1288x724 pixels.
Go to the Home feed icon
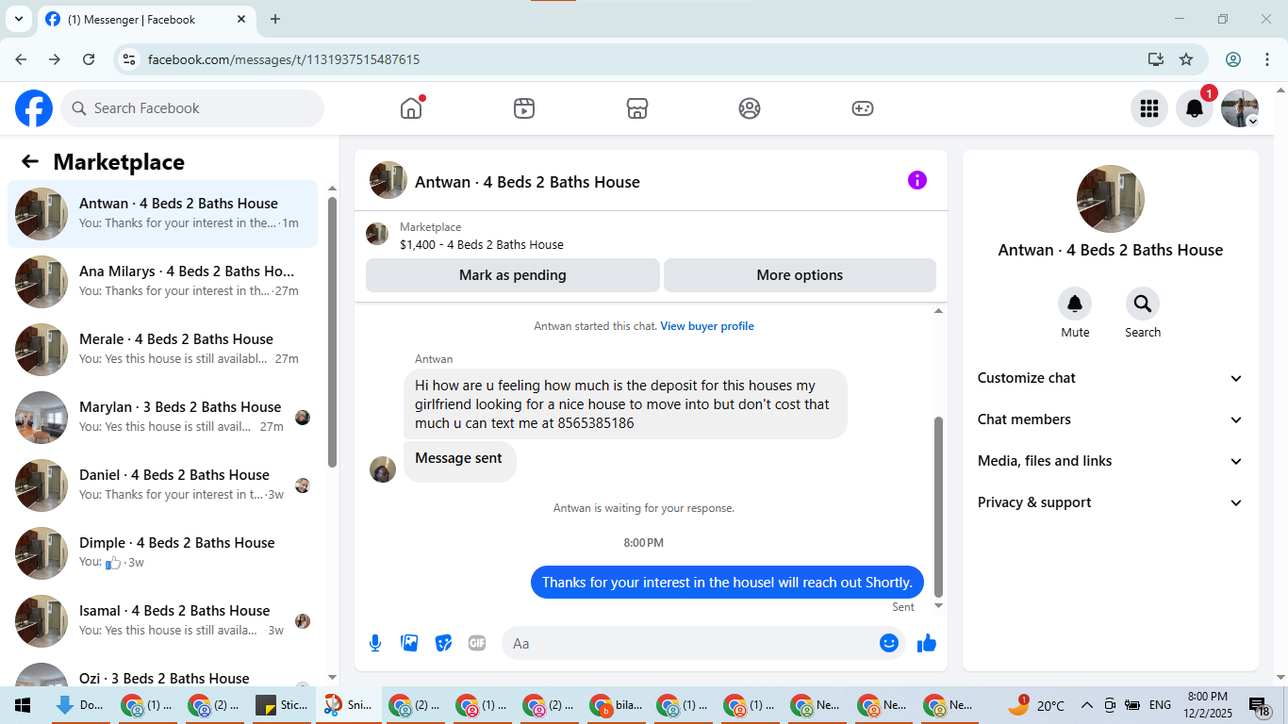point(411,108)
